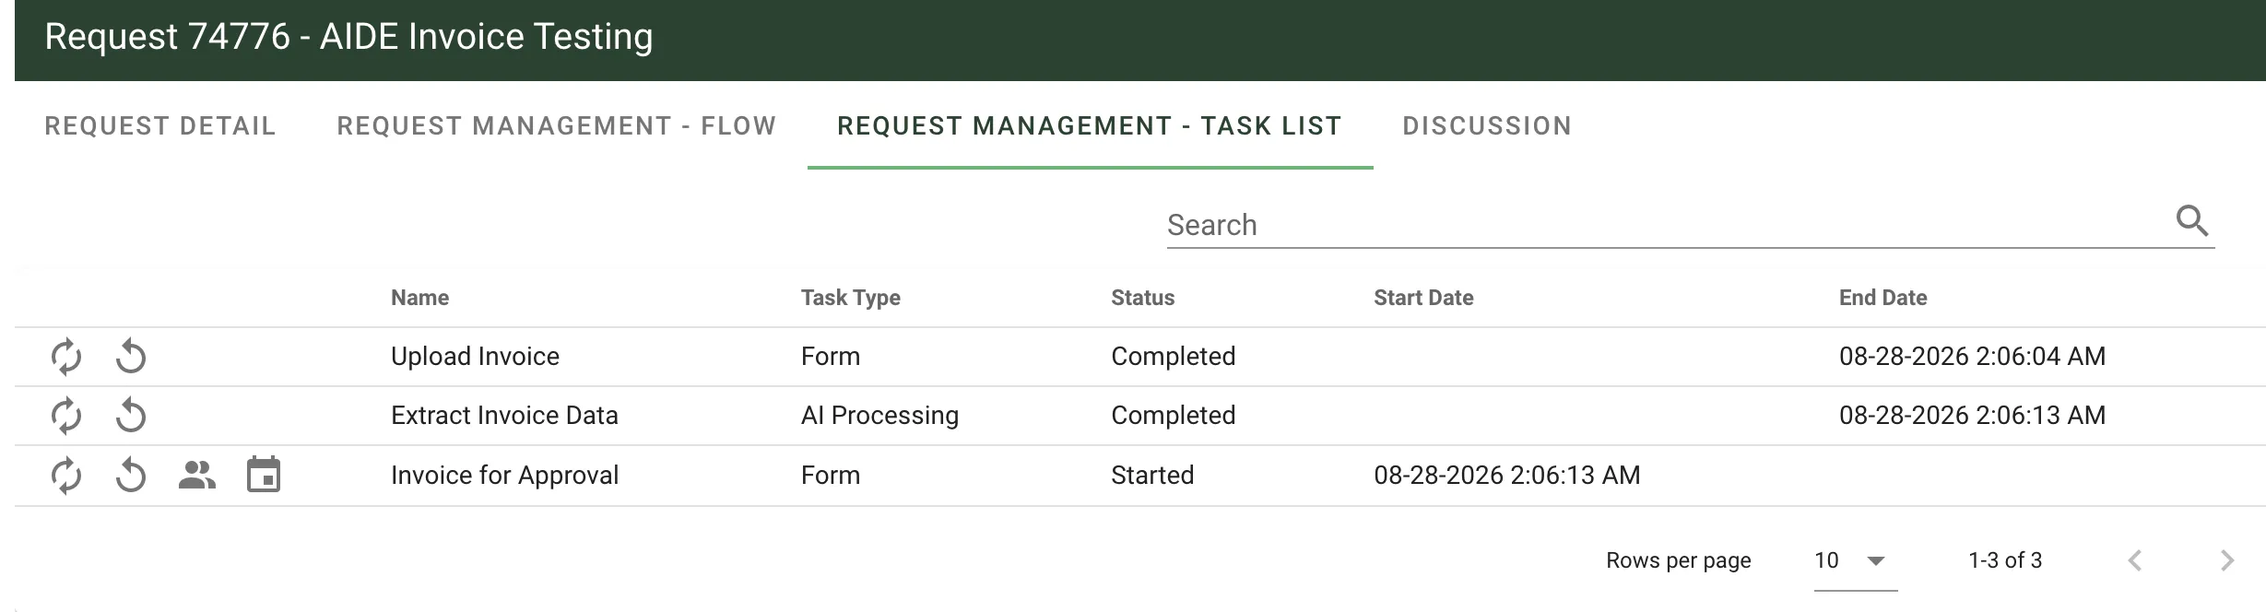
Task: Click the Form type in Invoice for Approval row
Action: coord(831,476)
